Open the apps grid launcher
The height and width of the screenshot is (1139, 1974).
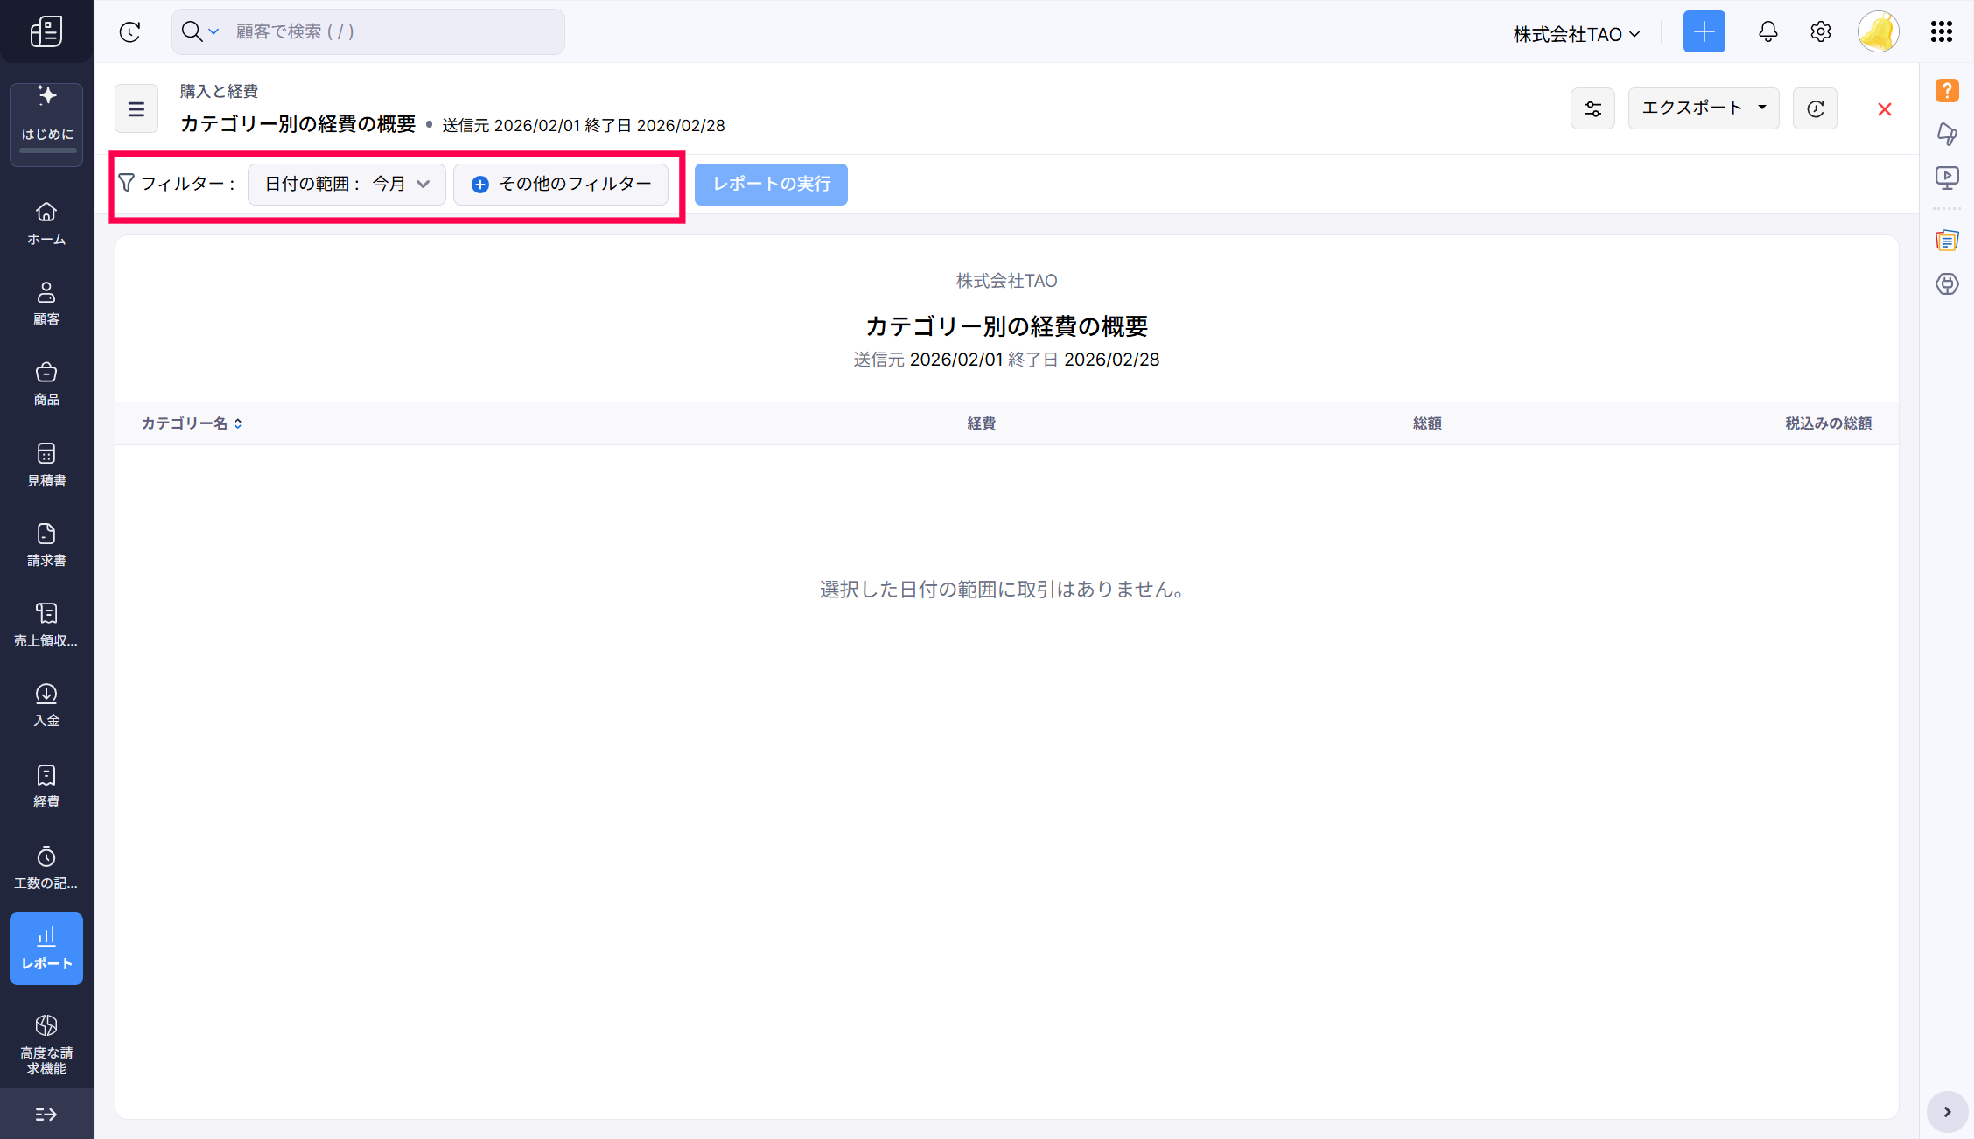tap(1941, 32)
